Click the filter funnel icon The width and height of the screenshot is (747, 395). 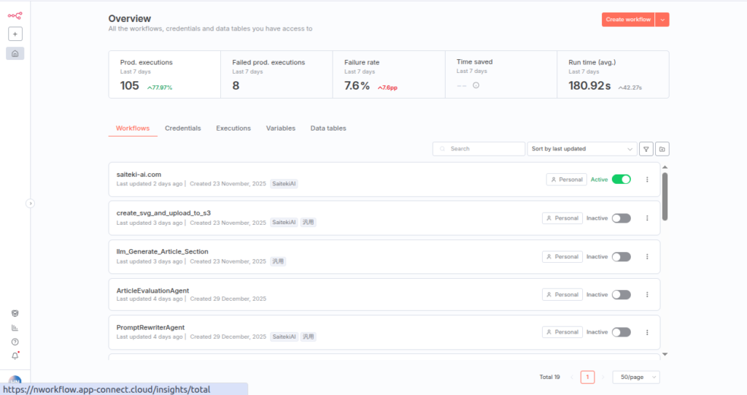click(646, 149)
